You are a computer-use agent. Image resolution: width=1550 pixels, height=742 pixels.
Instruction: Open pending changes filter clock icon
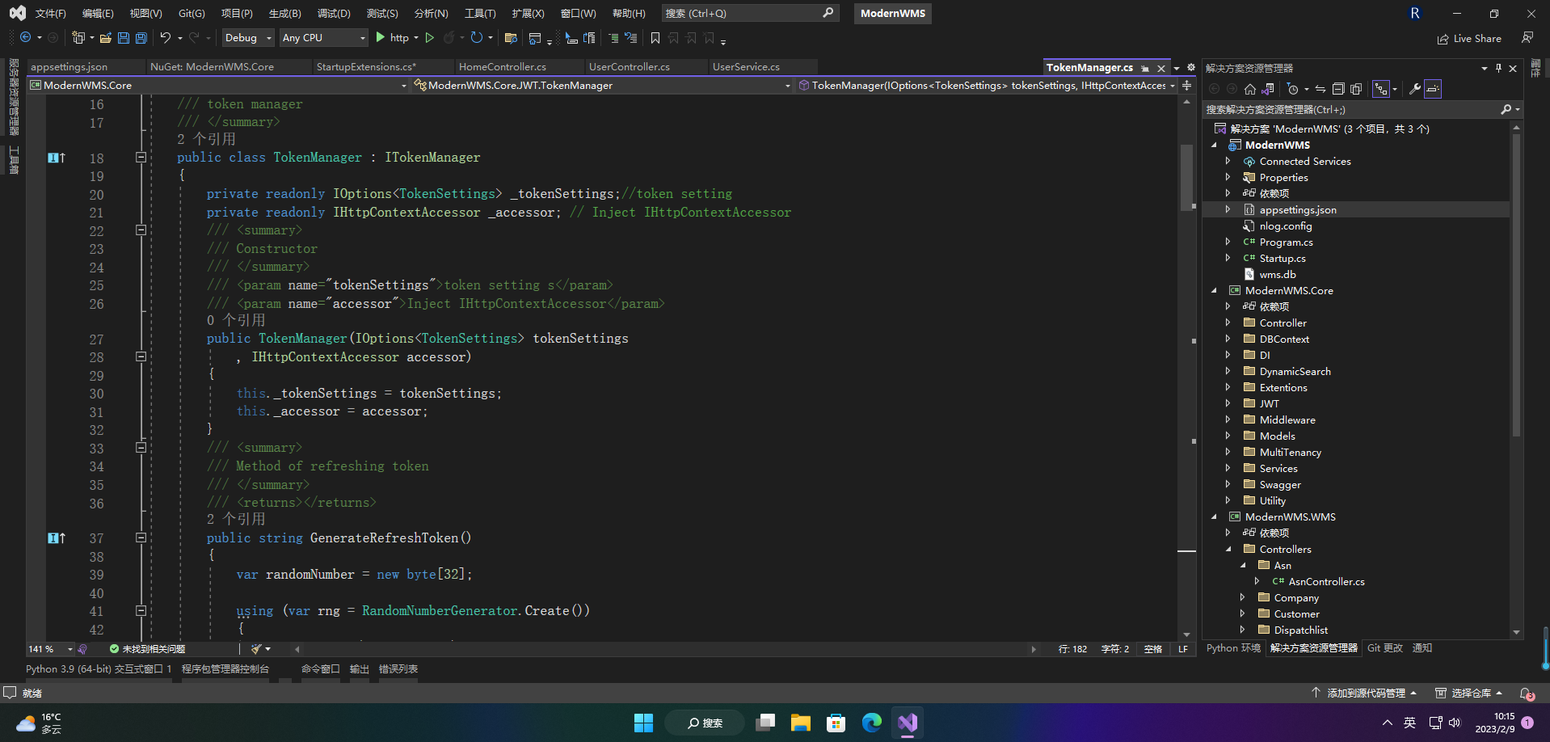click(1293, 89)
